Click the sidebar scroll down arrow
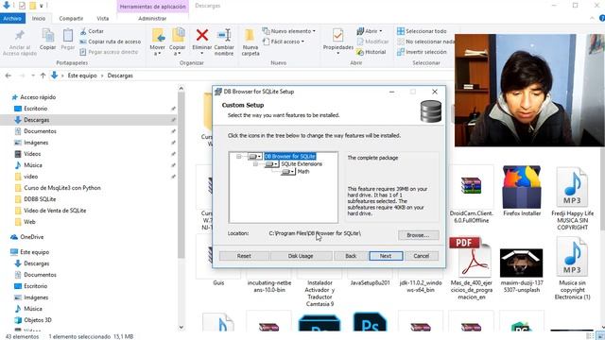 [x=181, y=328]
